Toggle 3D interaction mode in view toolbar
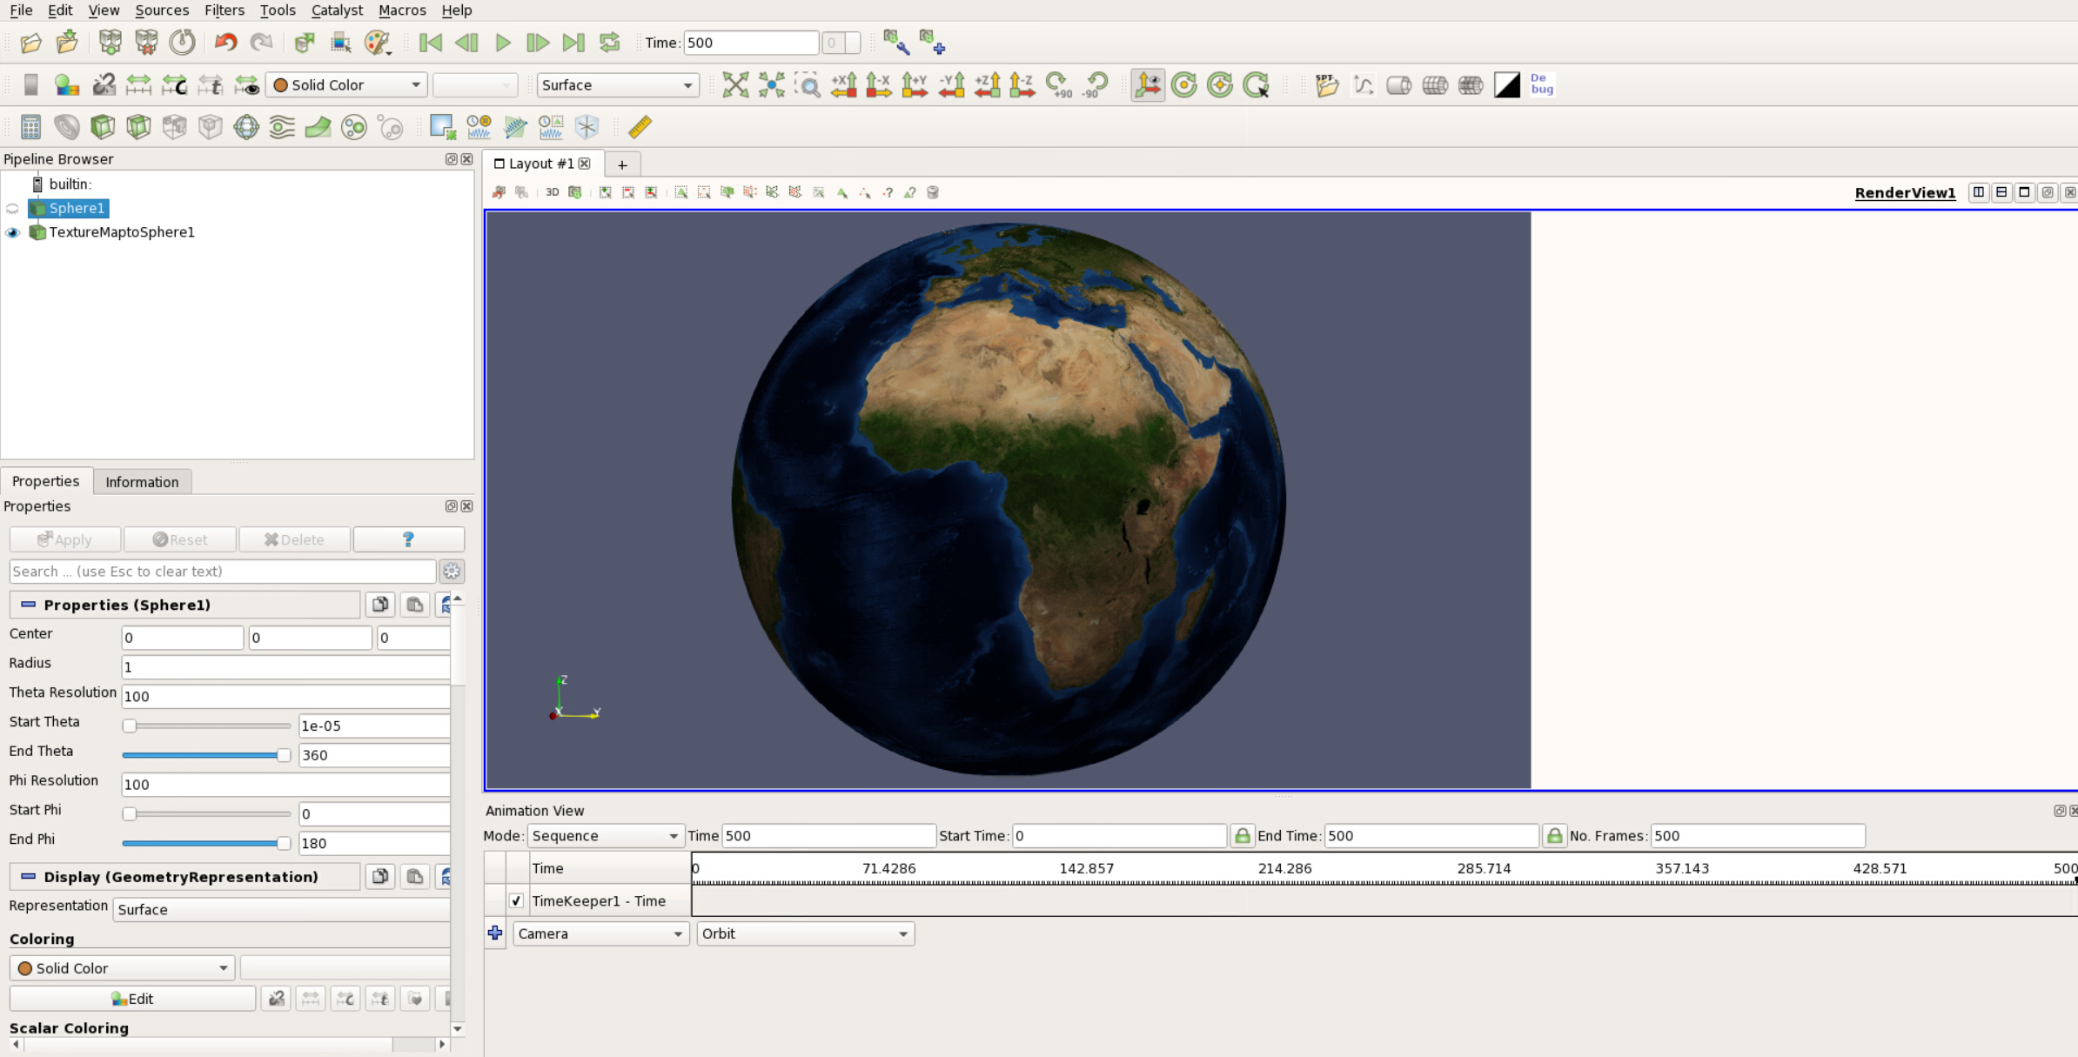The width and height of the screenshot is (2078, 1057). [x=552, y=192]
